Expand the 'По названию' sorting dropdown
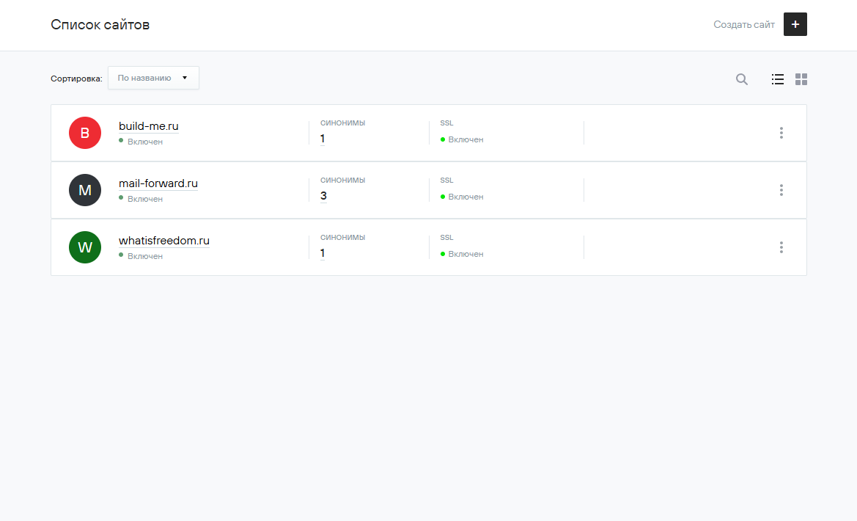Screen dimensions: 857x521 point(153,78)
